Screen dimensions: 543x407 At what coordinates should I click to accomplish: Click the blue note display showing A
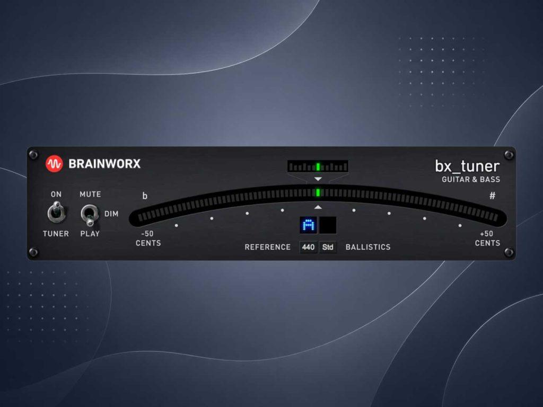(308, 225)
